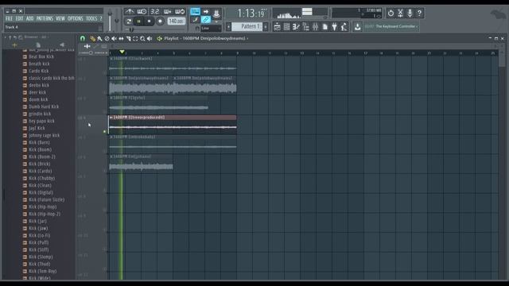The image size is (509, 286).
Task: Open project info page icon
Action: pyautogui.click(x=325, y=26)
